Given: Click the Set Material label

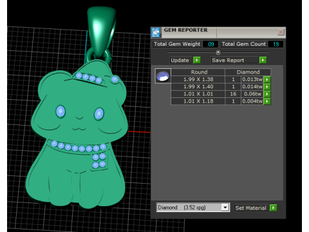Looking at the screenshot, I should tap(250, 208).
